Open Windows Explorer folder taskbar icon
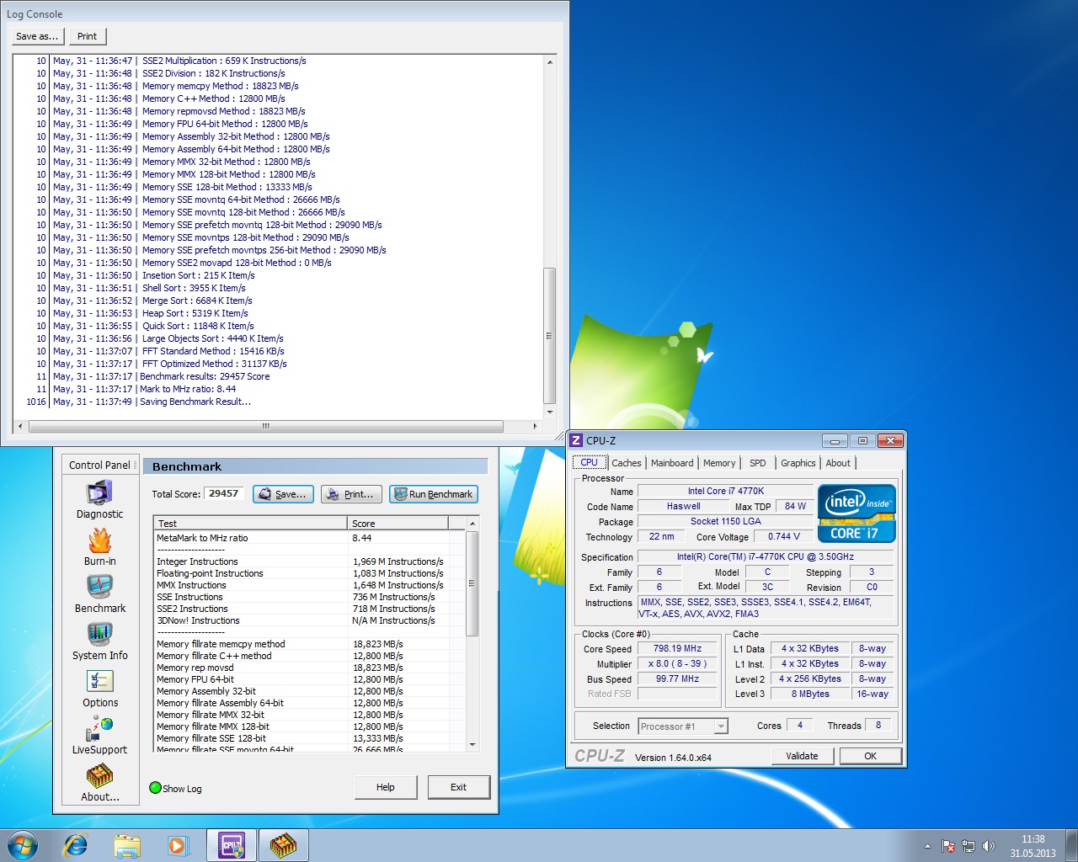1078x862 pixels. tap(127, 845)
